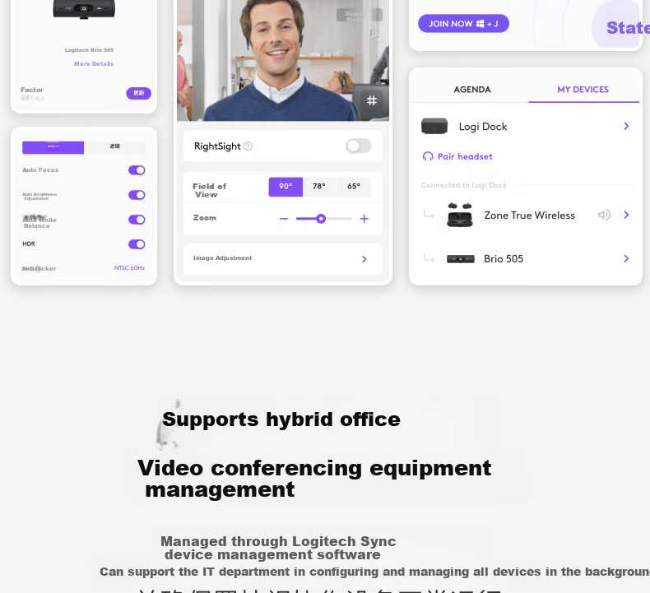The height and width of the screenshot is (593, 650).
Task: Open the NTSC 60Hz anti-flicker setting
Action: (129, 268)
